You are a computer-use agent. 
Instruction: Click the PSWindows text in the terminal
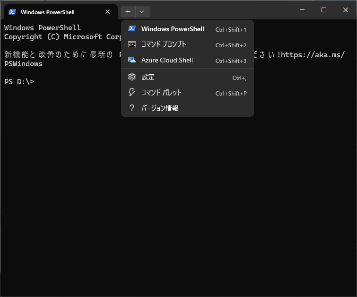click(x=23, y=64)
